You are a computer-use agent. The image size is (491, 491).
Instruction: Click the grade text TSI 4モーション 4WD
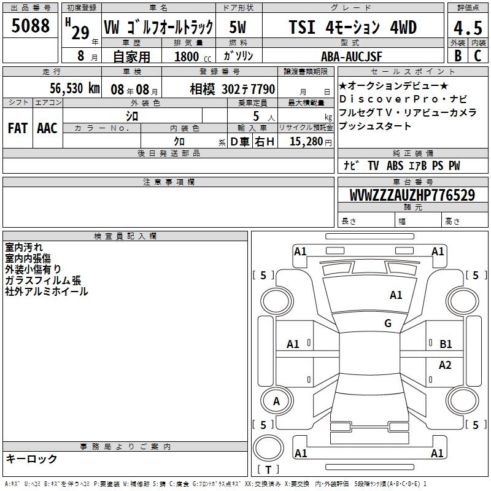click(x=352, y=27)
